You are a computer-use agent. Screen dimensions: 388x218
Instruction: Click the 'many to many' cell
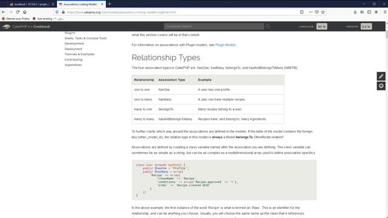click(144, 119)
